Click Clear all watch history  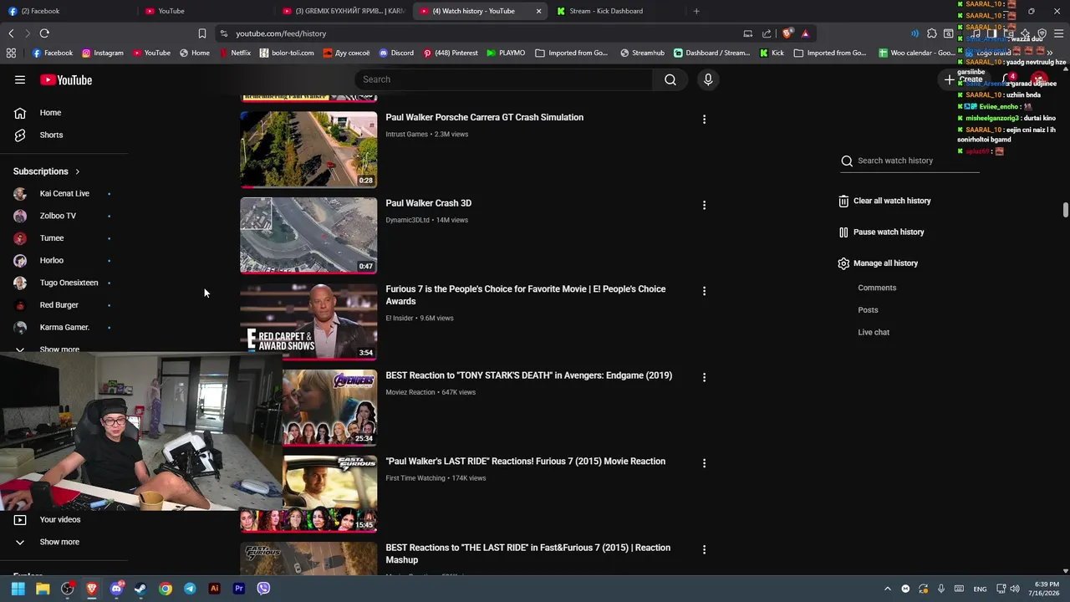coord(884,201)
